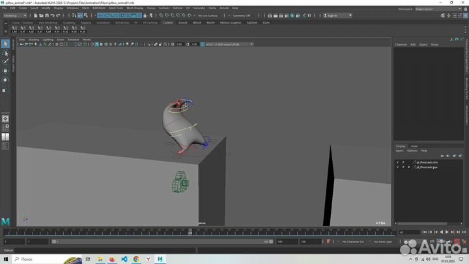Screen dimensions: 469x264
Task: Toggle the viewport color management icon
Action: coord(203,44)
